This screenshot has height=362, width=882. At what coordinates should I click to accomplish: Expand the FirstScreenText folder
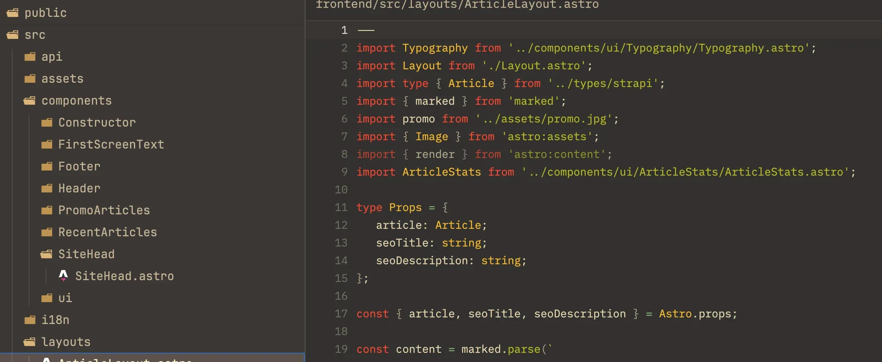click(111, 145)
